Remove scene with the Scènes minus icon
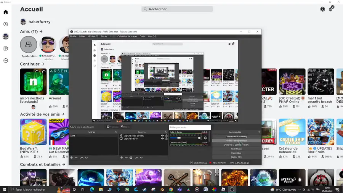 point(76,158)
